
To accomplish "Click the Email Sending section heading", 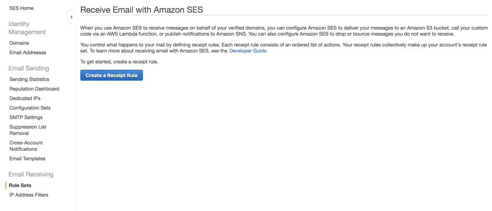I will [x=28, y=69].
